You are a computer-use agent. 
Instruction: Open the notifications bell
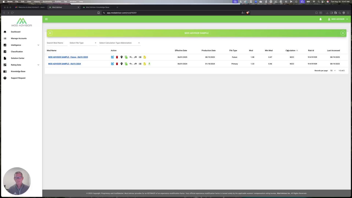[320, 19]
